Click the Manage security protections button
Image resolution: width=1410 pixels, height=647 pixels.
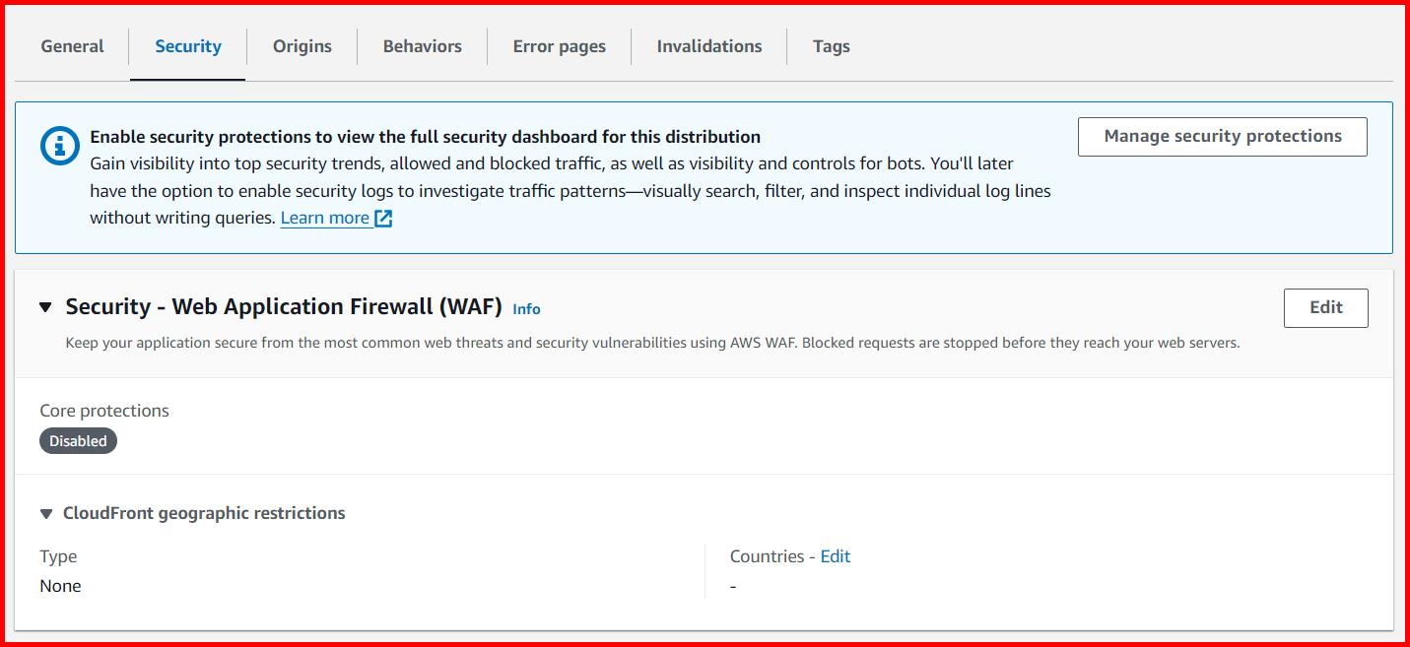(x=1222, y=136)
